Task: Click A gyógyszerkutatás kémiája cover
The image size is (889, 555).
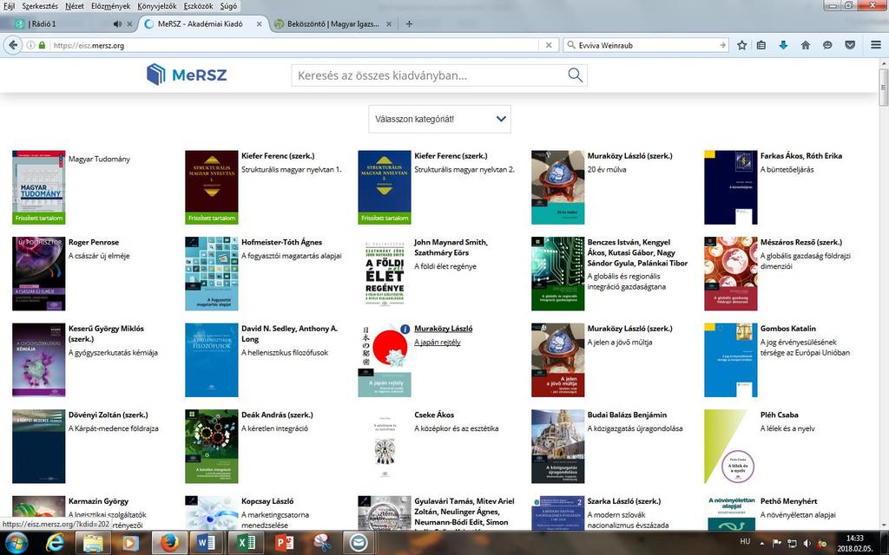Action: pos(38,360)
